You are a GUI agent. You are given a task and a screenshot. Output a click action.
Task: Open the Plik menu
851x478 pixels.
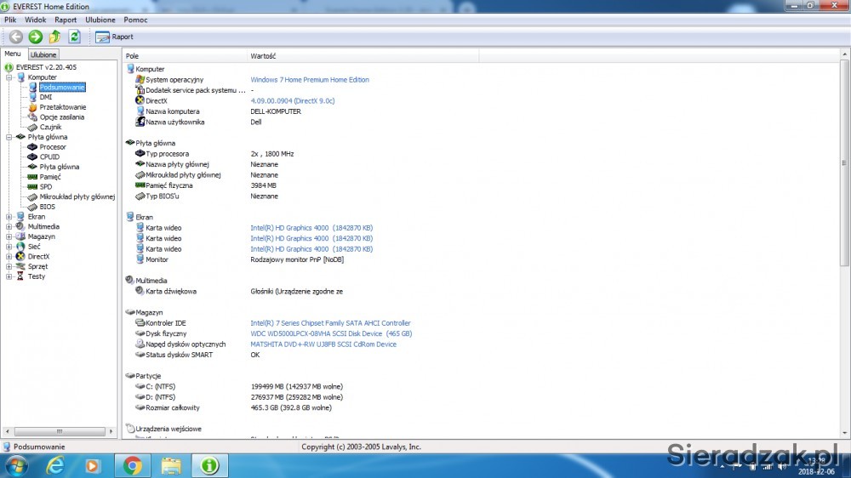(x=10, y=20)
